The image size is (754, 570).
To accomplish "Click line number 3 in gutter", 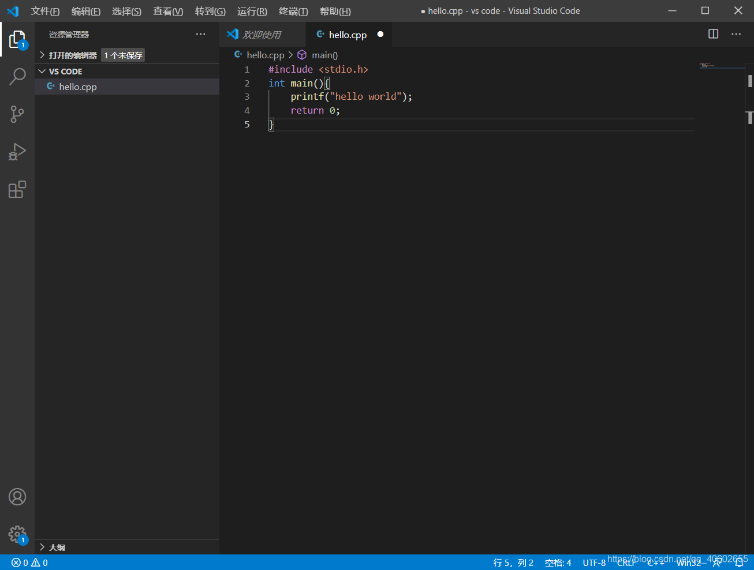I will (247, 96).
